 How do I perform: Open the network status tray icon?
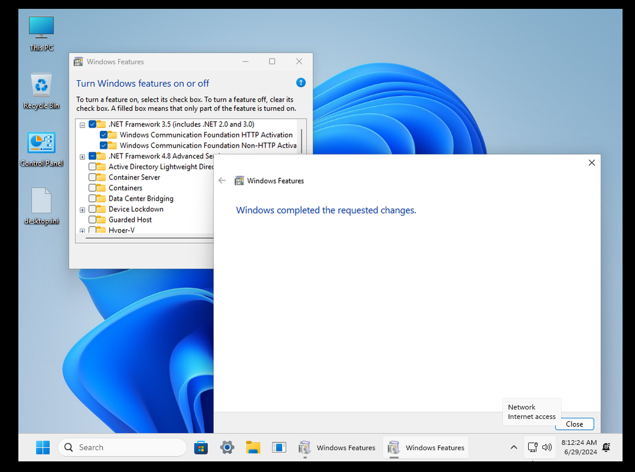click(x=533, y=447)
